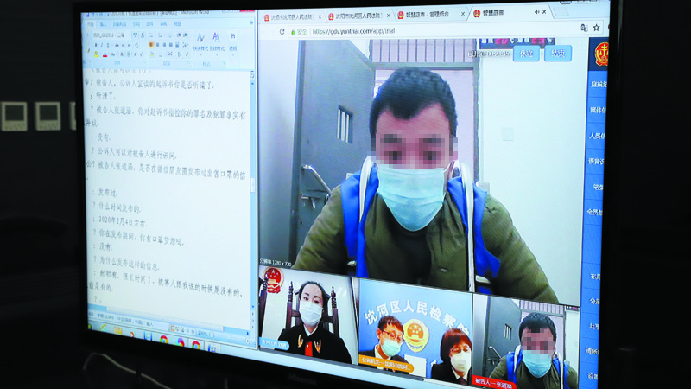
Task: Open Internet Explorer from the taskbar
Action: [104, 328]
